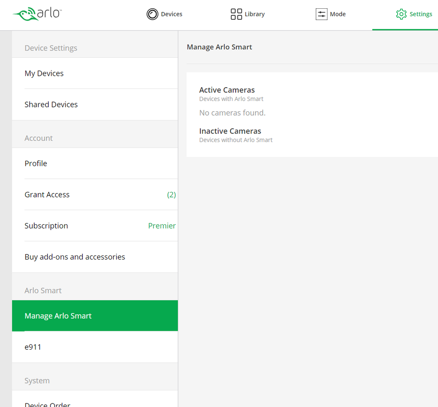Go to Profile settings

click(x=95, y=163)
